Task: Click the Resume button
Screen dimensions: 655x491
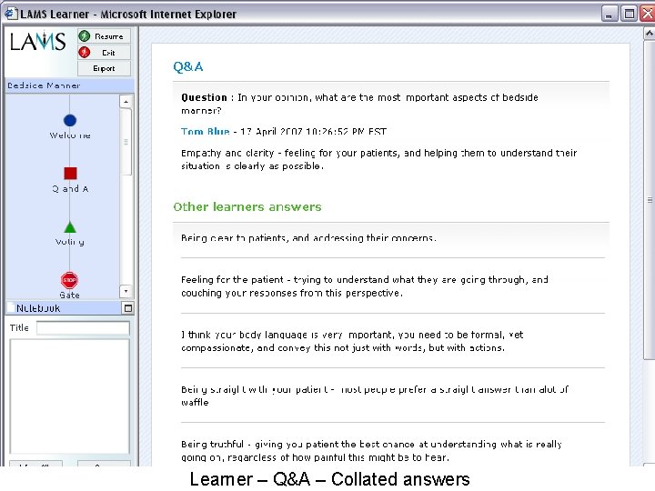Action: [104, 36]
